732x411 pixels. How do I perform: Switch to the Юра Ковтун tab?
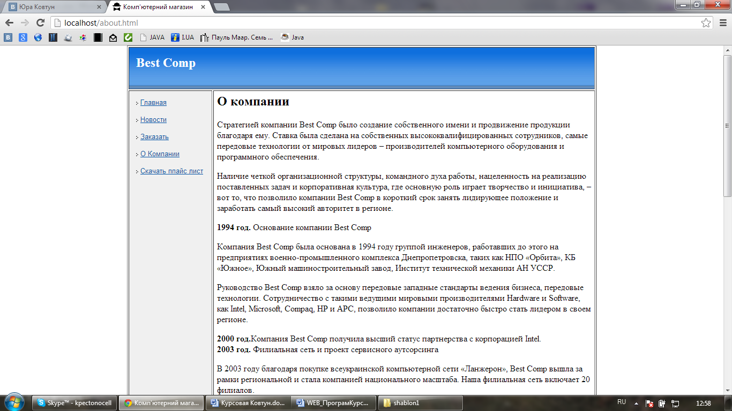(x=54, y=7)
